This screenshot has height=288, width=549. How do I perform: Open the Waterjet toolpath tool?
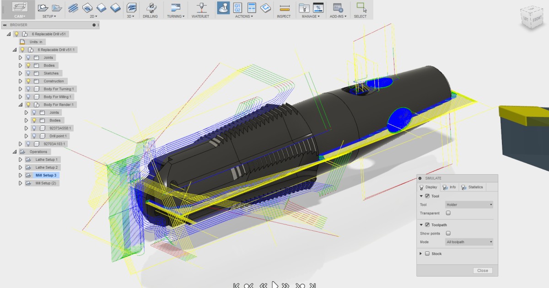pos(200,7)
